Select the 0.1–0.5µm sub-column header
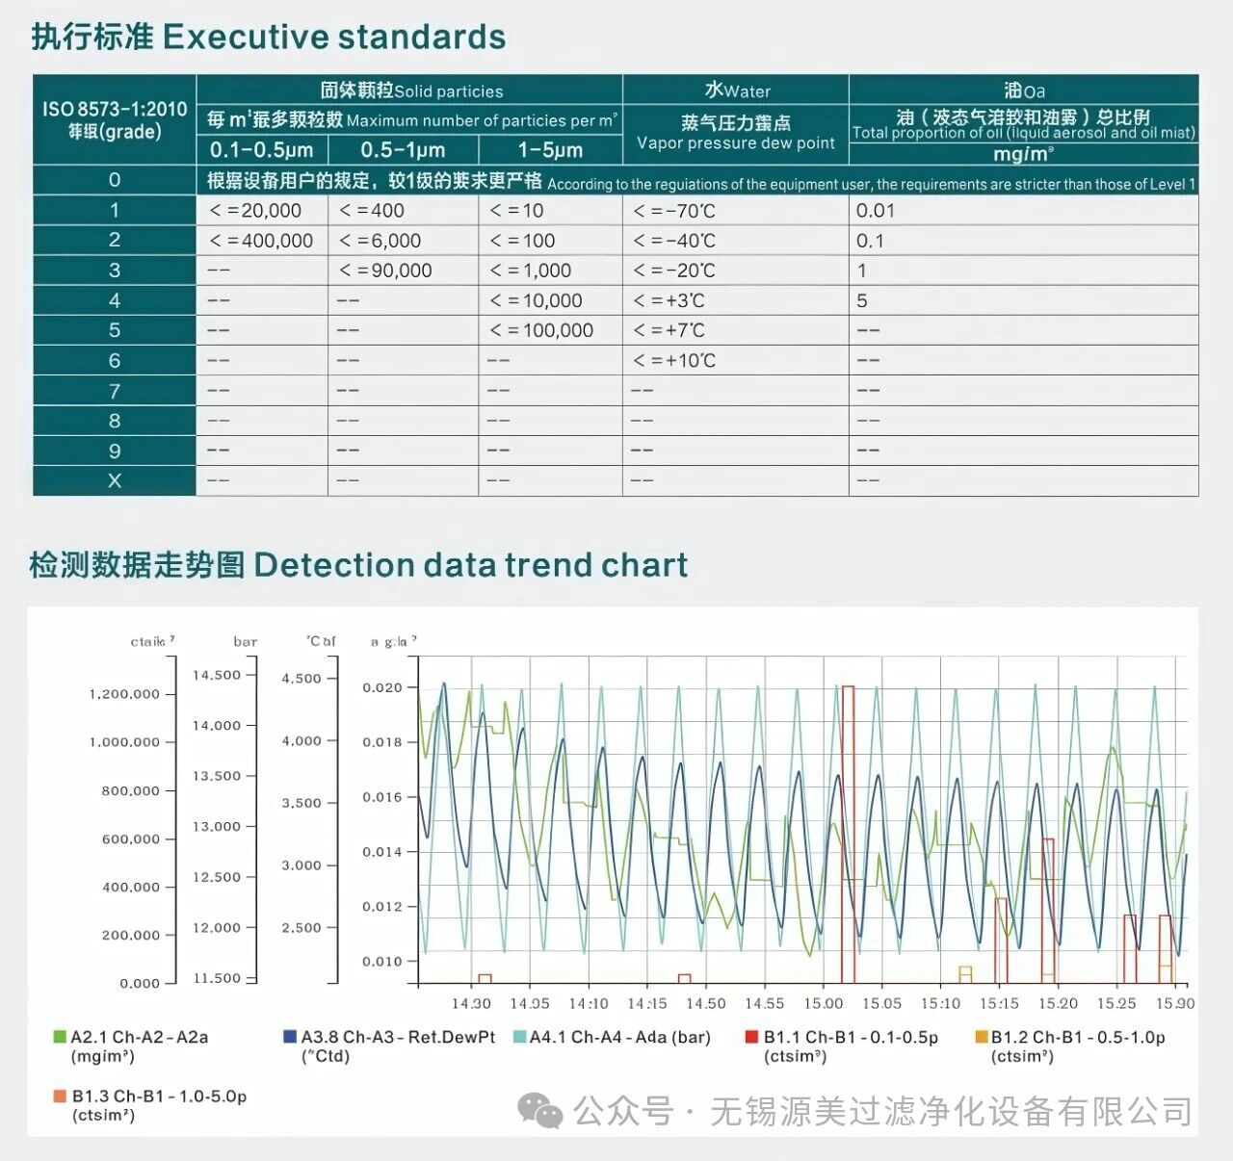The height and width of the screenshot is (1161, 1233). (262, 150)
